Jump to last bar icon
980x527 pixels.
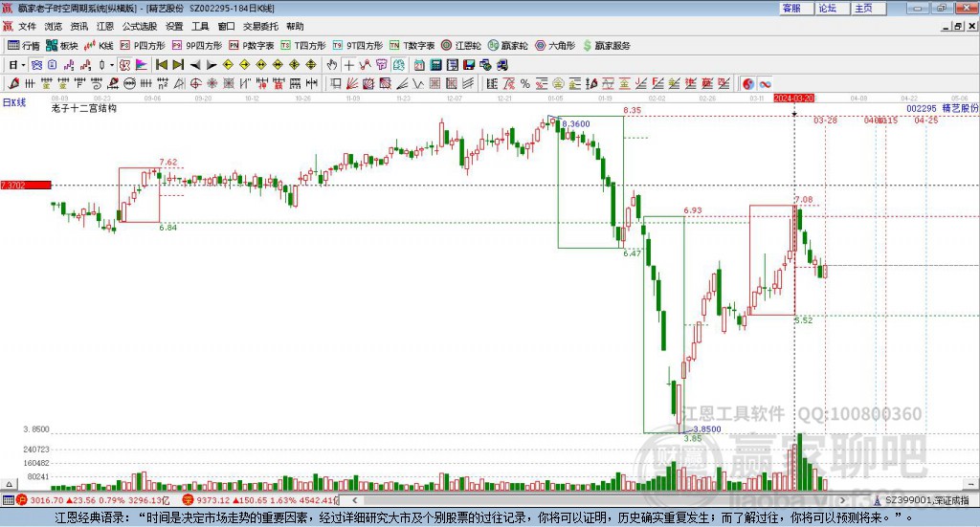[x=178, y=65]
